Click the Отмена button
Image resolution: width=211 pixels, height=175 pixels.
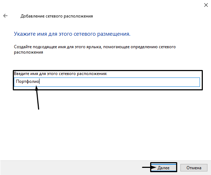pyautogui.click(x=194, y=168)
